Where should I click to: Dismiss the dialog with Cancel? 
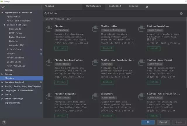click(x=163, y=122)
